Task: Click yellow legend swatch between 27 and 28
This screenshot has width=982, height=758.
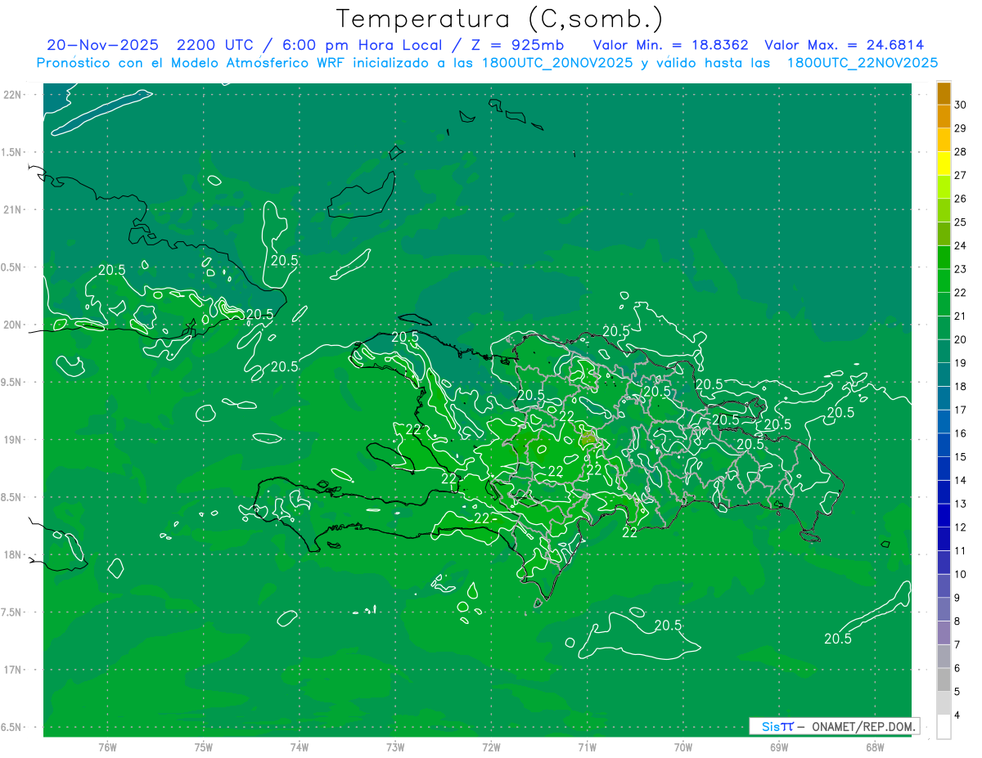Action: coord(944,164)
